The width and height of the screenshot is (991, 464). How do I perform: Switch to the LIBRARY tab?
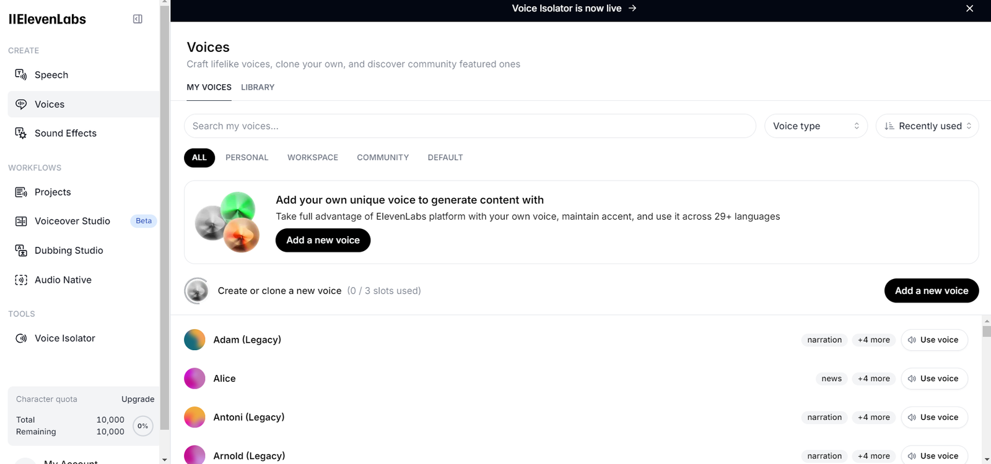click(258, 87)
